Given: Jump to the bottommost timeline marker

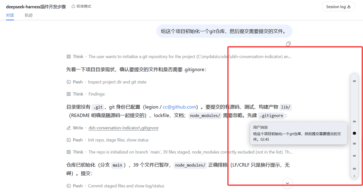Looking at the screenshot, I should 354,169.
